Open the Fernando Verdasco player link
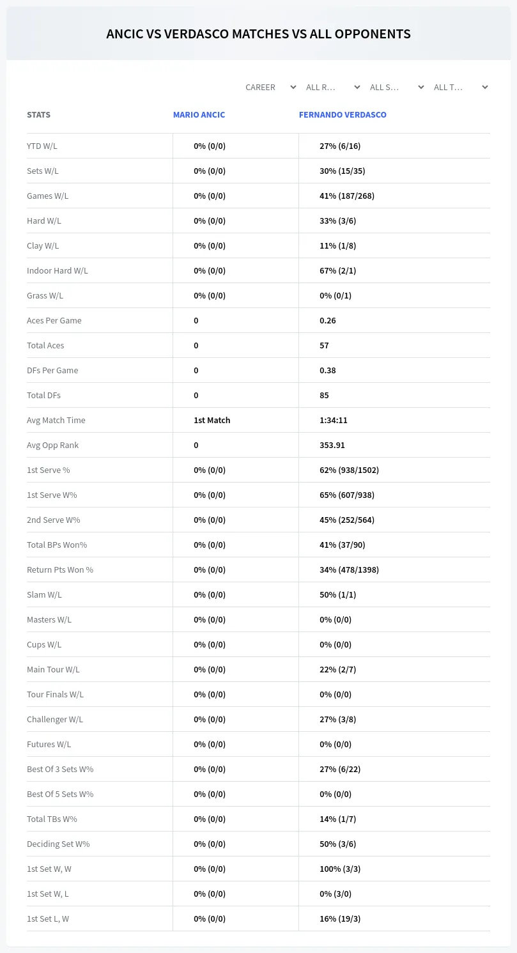The width and height of the screenshot is (517, 953). [x=343, y=115]
